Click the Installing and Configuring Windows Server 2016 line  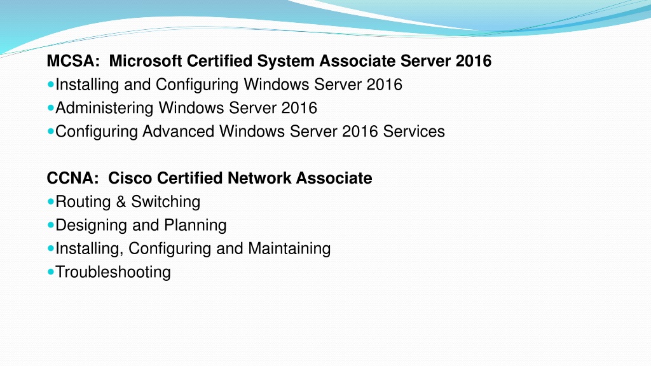pos(229,85)
